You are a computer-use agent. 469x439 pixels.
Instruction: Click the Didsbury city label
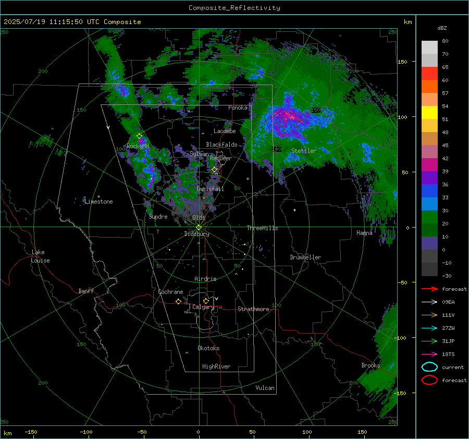coord(196,234)
